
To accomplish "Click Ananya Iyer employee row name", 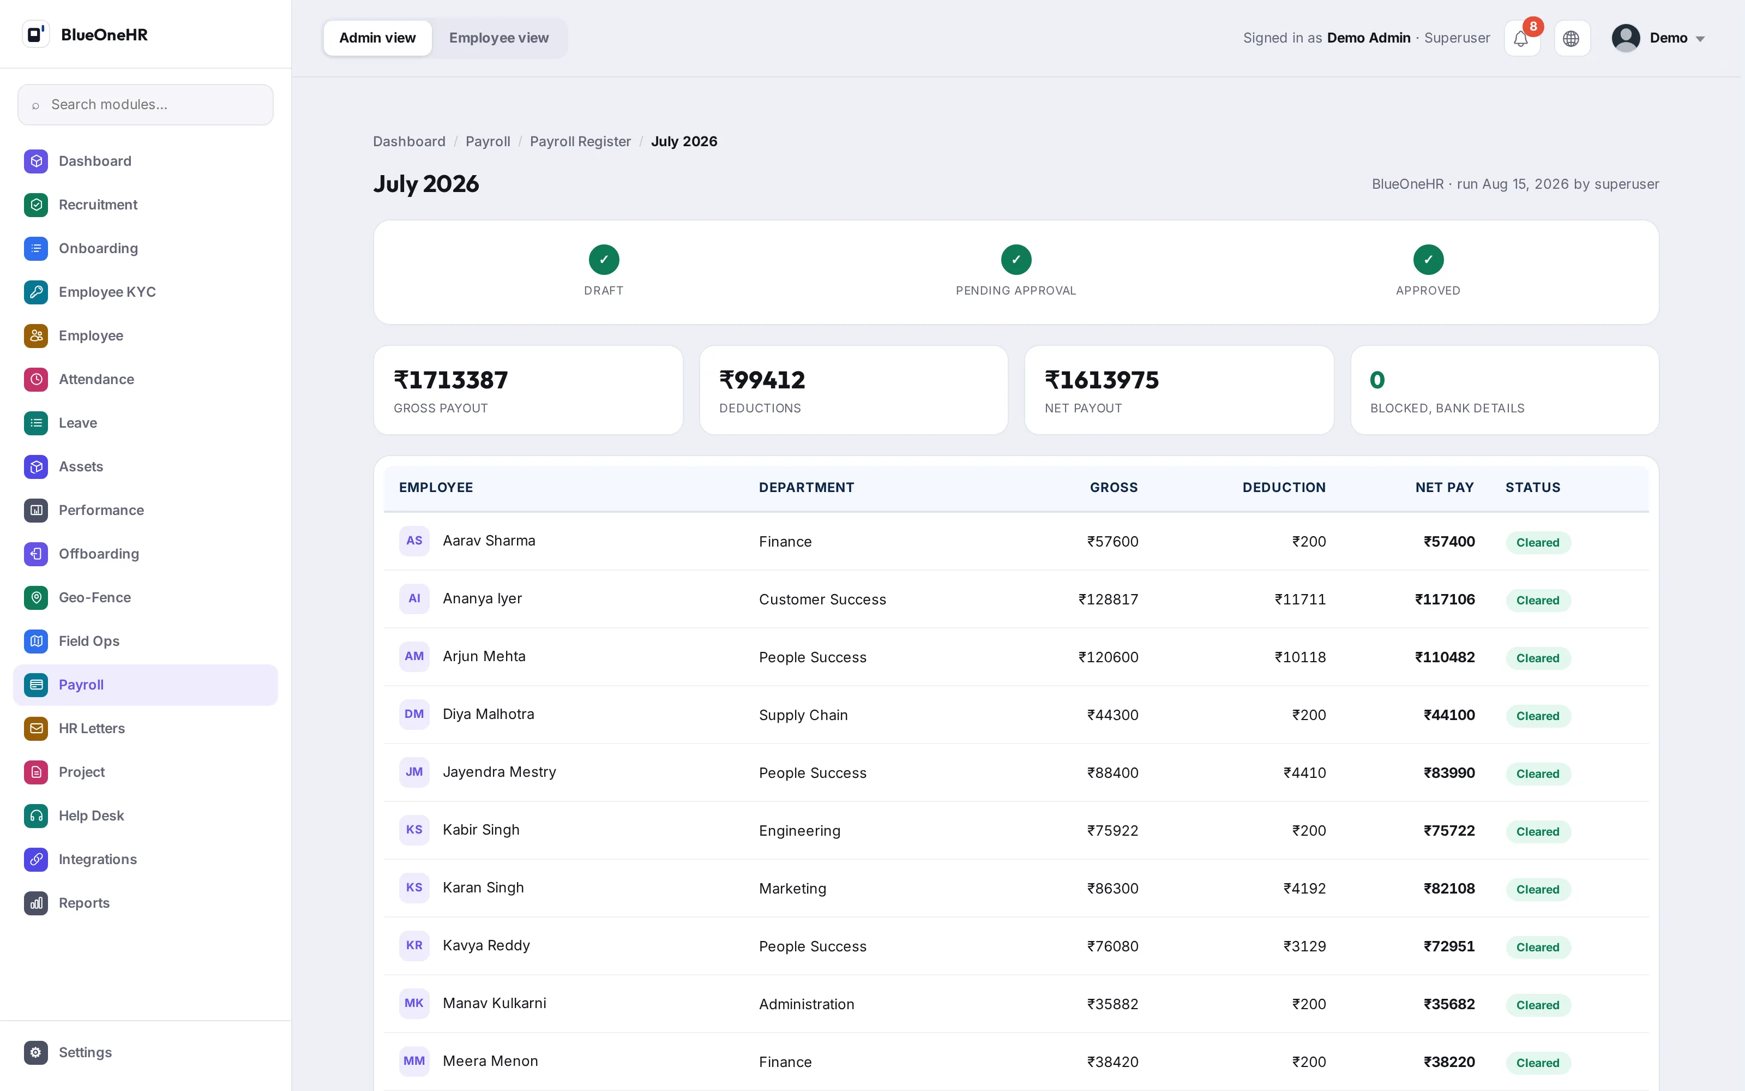I will [x=482, y=598].
